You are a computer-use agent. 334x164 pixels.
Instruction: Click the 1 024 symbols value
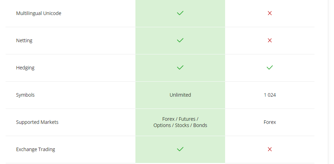[270, 95]
